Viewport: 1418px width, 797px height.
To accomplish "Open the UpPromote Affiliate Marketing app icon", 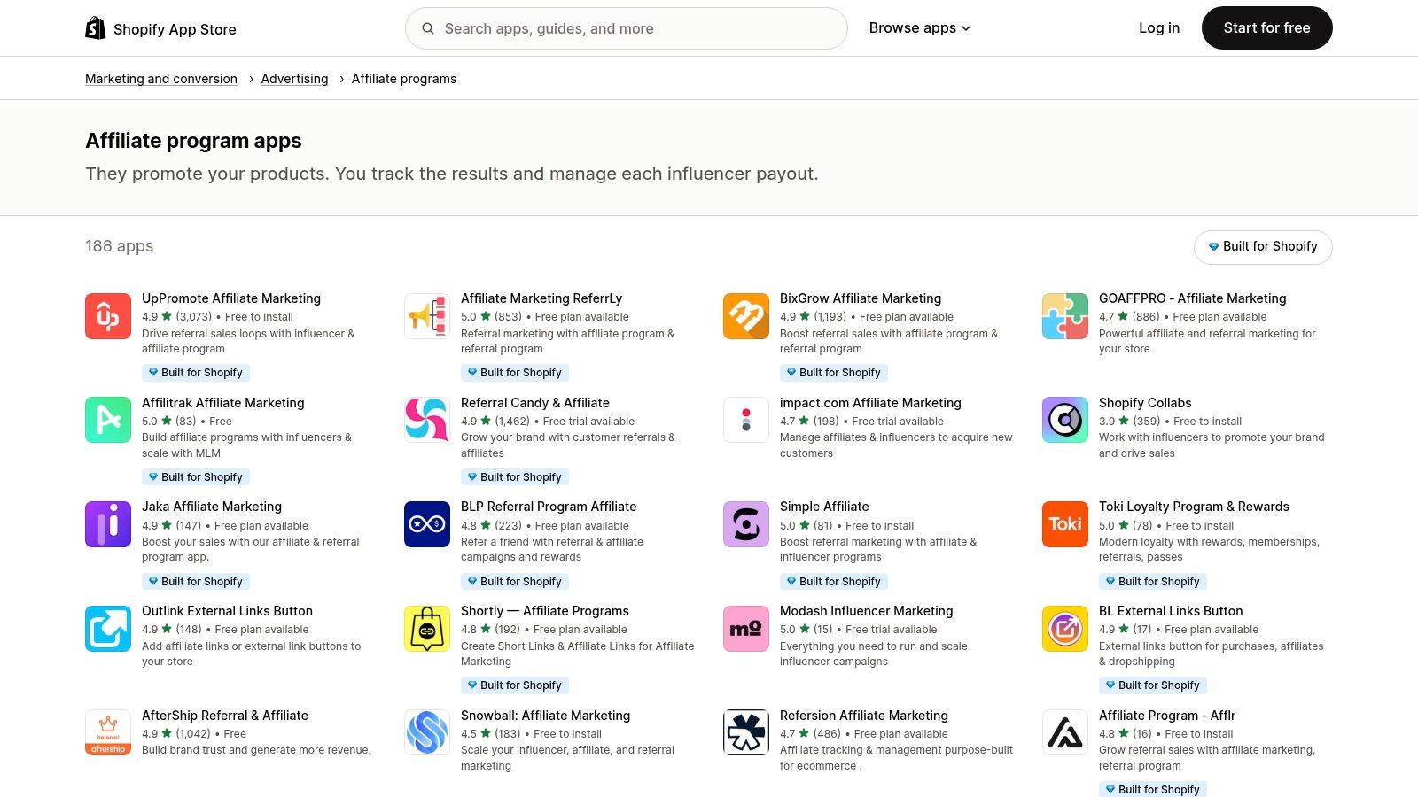I will (x=107, y=315).
